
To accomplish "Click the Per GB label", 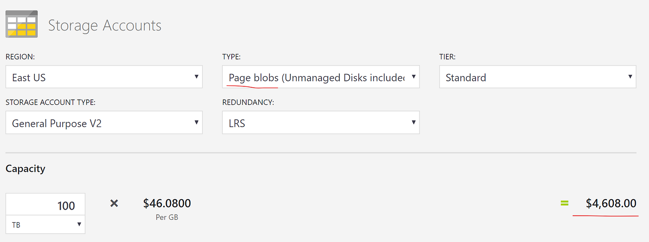I will pyautogui.click(x=167, y=217).
